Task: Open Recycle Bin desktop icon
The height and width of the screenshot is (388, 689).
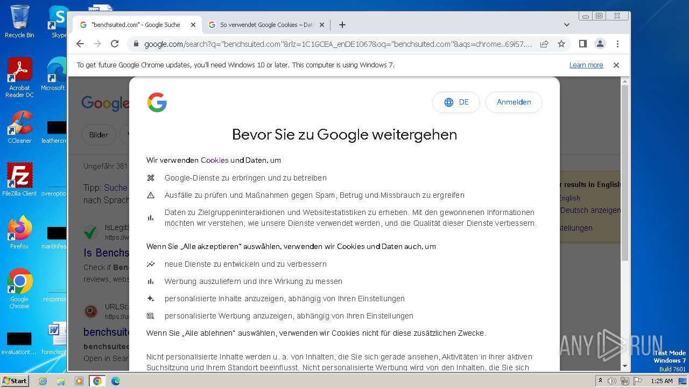Action: click(19, 22)
